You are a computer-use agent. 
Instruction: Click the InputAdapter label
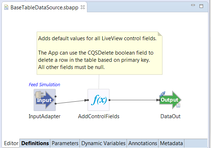tap(45, 116)
